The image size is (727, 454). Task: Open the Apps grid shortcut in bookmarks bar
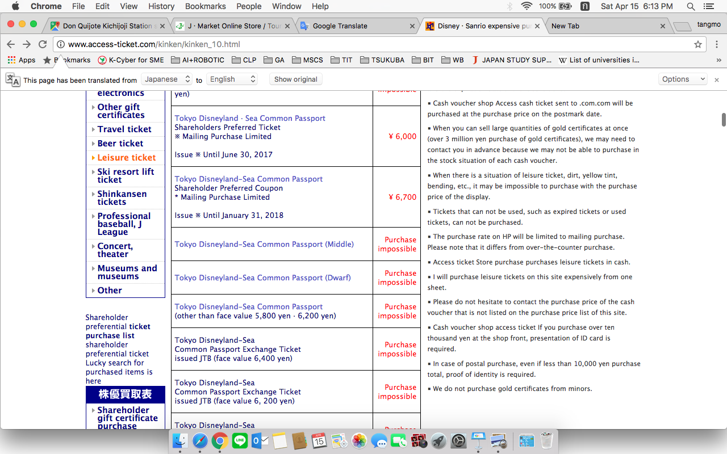click(21, 60)
